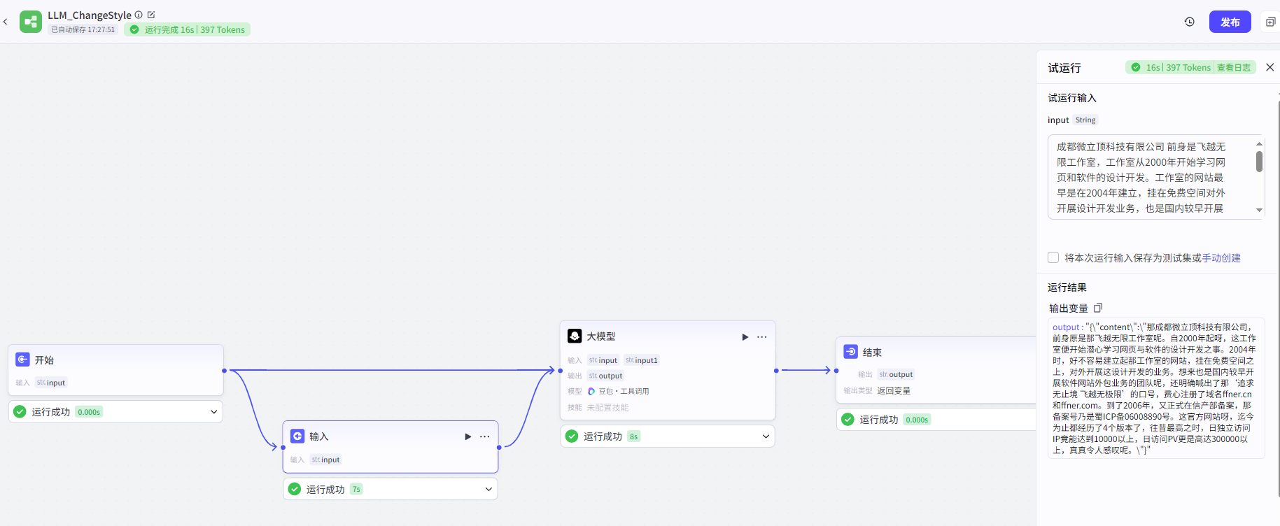Open the 输入 node three-dot menu
Screen dimensions: 1280x526
484,436
